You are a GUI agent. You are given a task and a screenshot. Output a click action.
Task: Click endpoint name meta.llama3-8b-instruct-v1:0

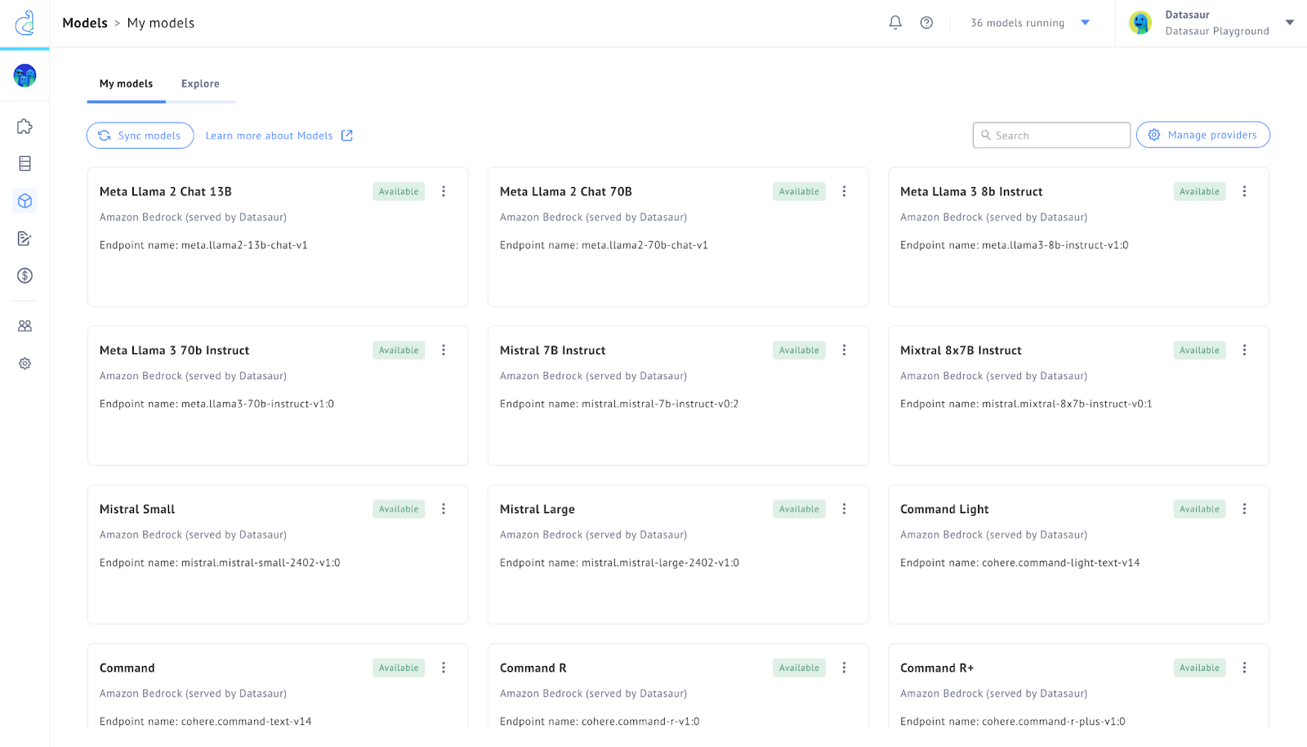(x=1055, y=245)
